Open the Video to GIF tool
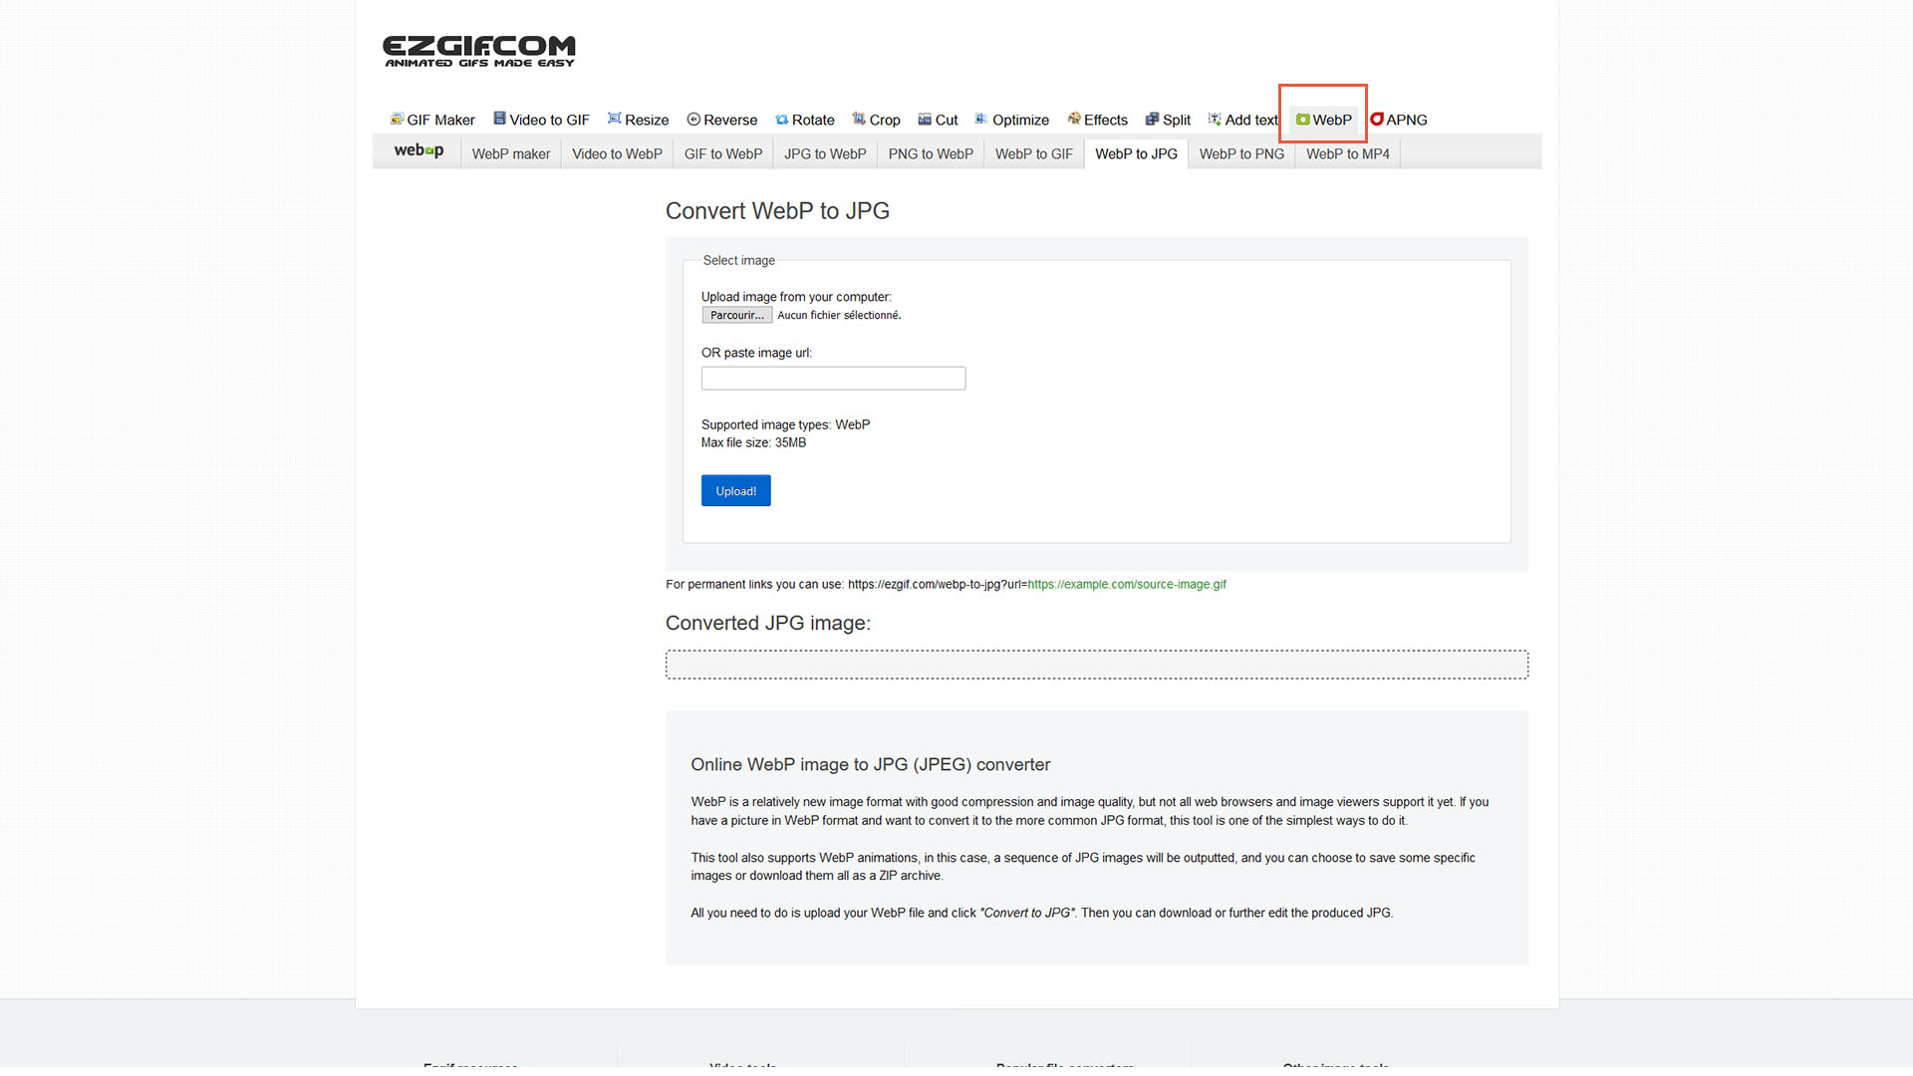This screenshot has height=1076, width=1913. tap(542, 120)
